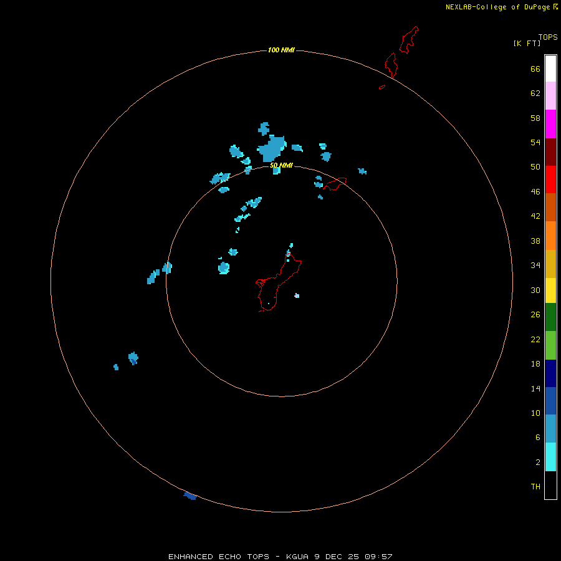Click the bright red 50 kft swatch
561x561 pixels.
pyautogui.click(x=550, y=180)
